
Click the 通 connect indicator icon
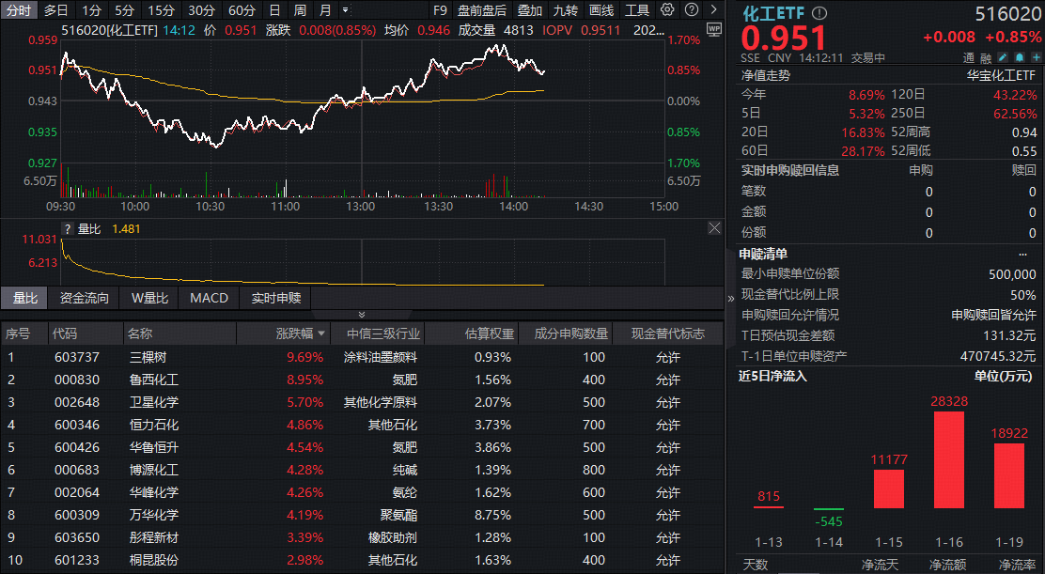[971, 55]
